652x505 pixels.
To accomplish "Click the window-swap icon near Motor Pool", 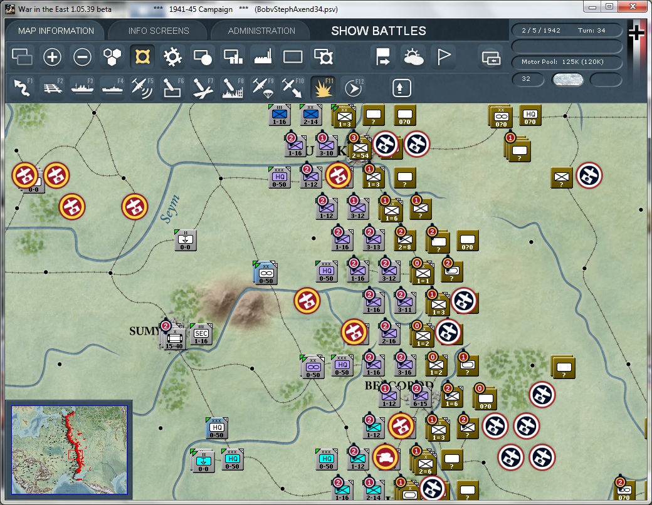I will [491, 58].
